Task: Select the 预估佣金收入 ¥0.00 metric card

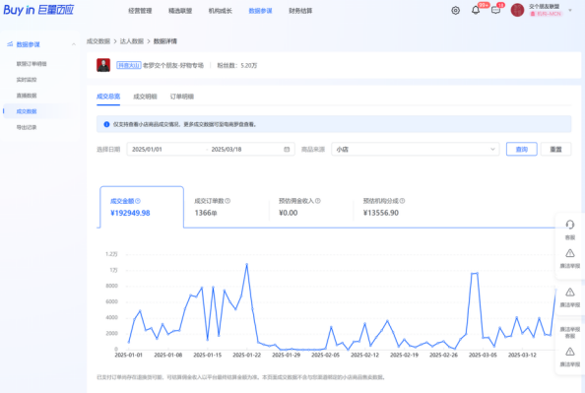Action: tap(310, 207)
